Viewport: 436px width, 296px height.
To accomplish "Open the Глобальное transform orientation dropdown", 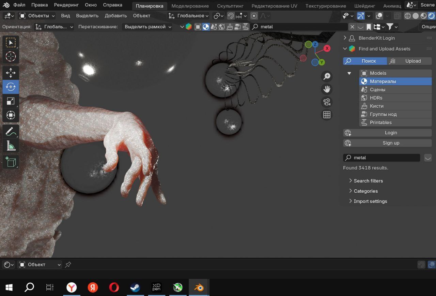I will [x=188, y=16].
